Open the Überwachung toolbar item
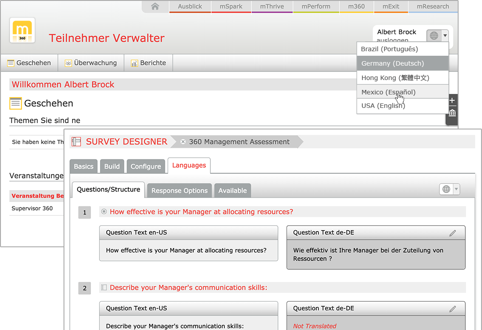The image size is (482, 330). pos(91,63)
